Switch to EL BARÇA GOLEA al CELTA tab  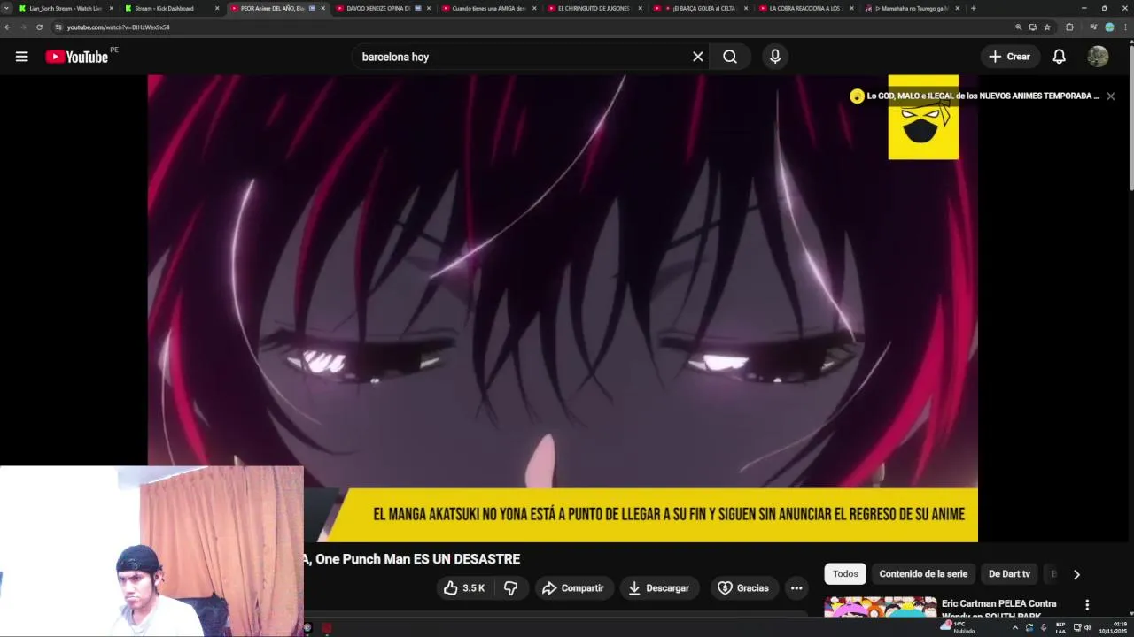point(700,8)
